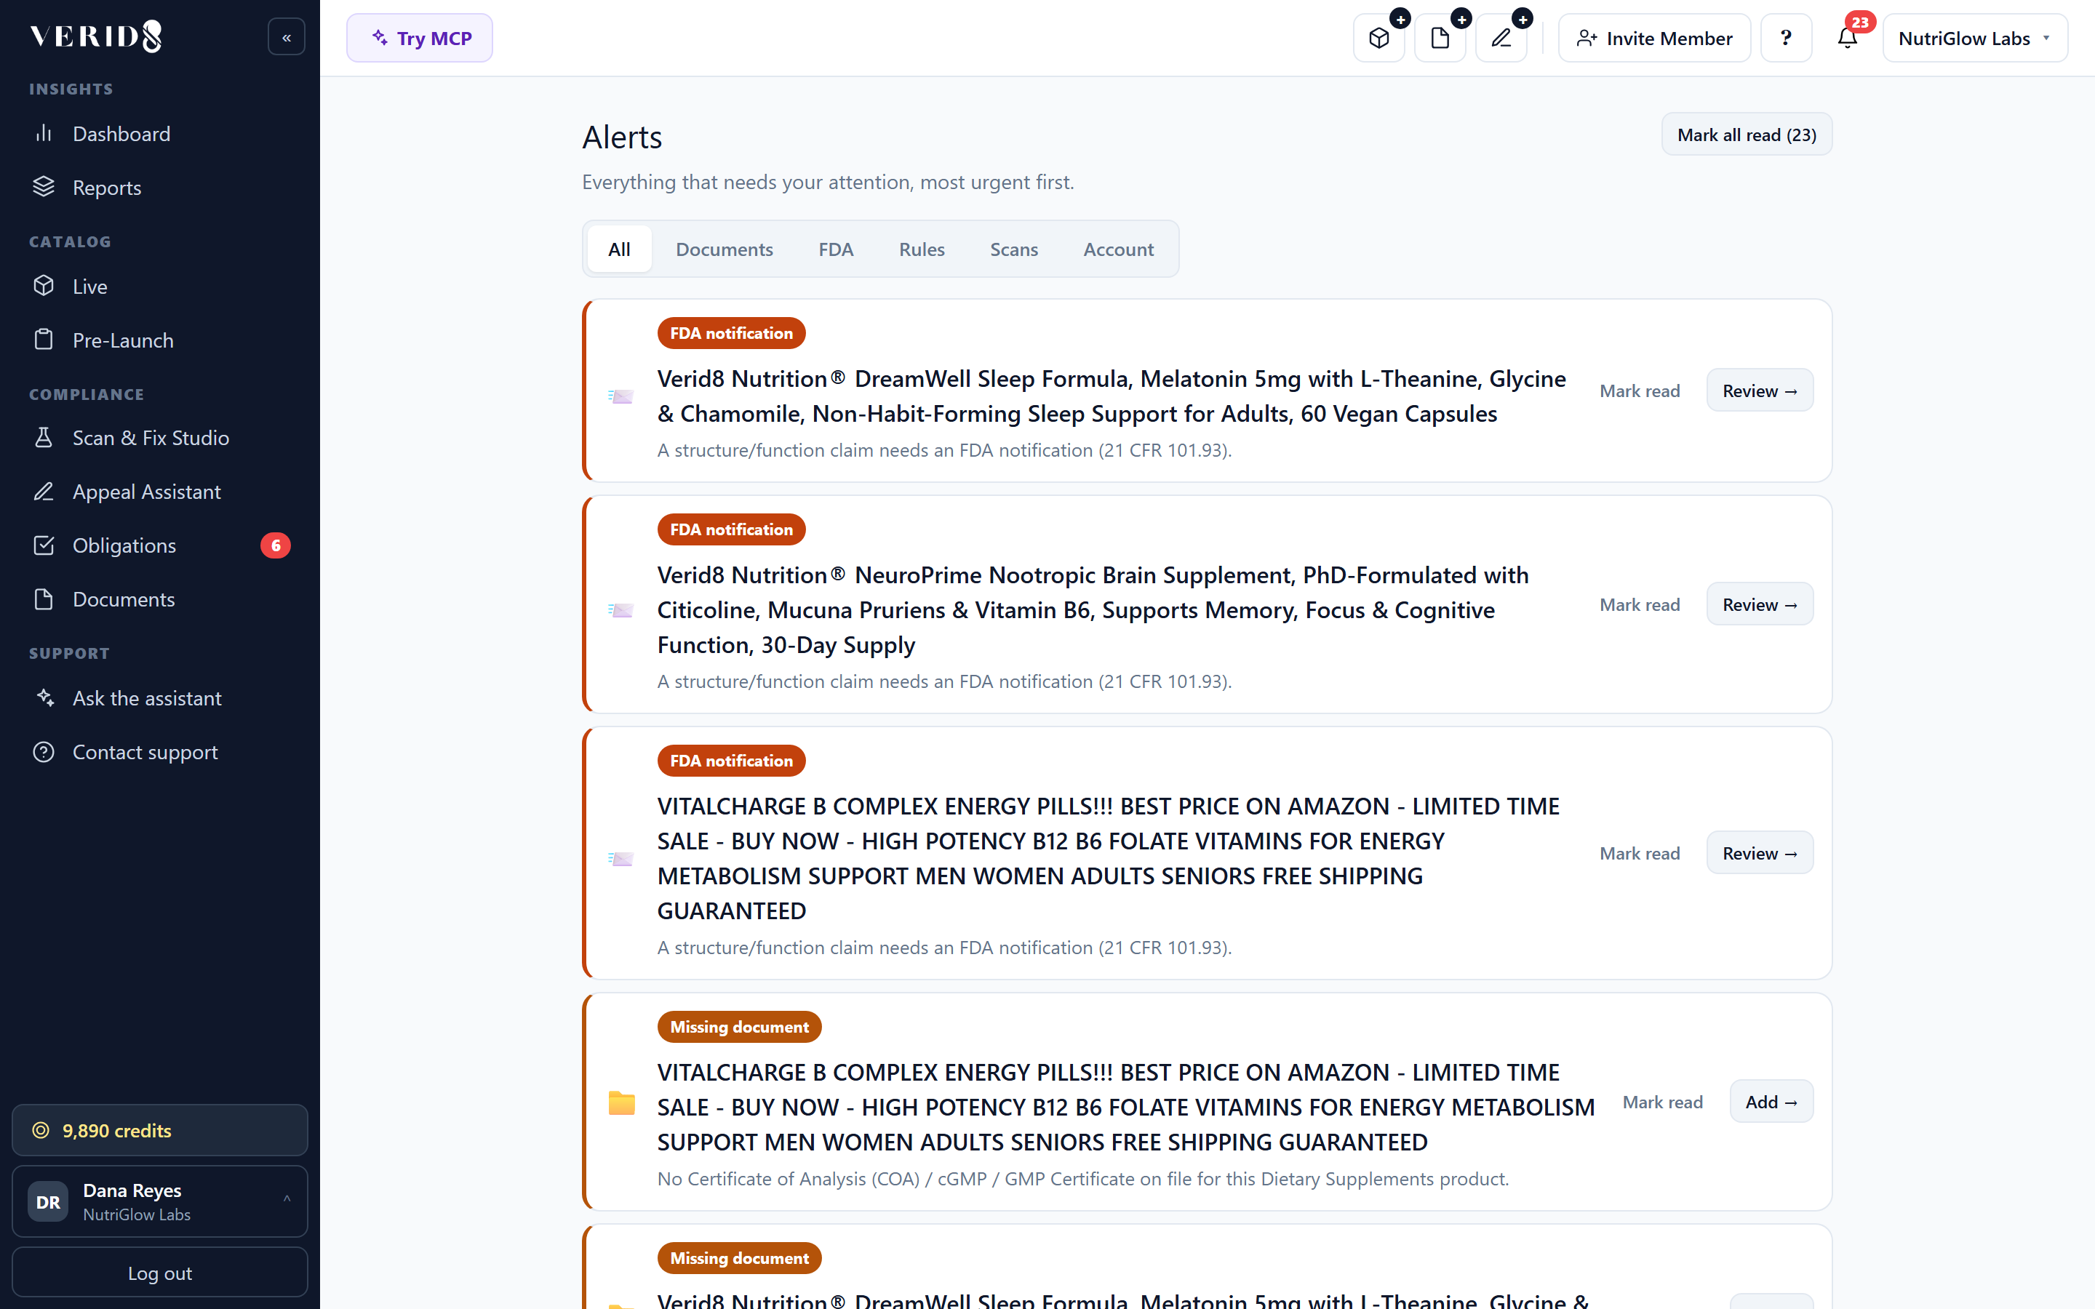The width and height of the screenshot is (2095, 1309).
Task: Switch to the Account alerts tab
Action: 1117,249
